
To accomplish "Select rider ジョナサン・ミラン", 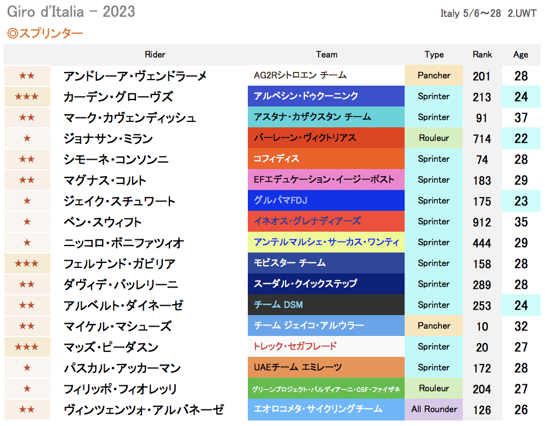I will click(108, 138).
